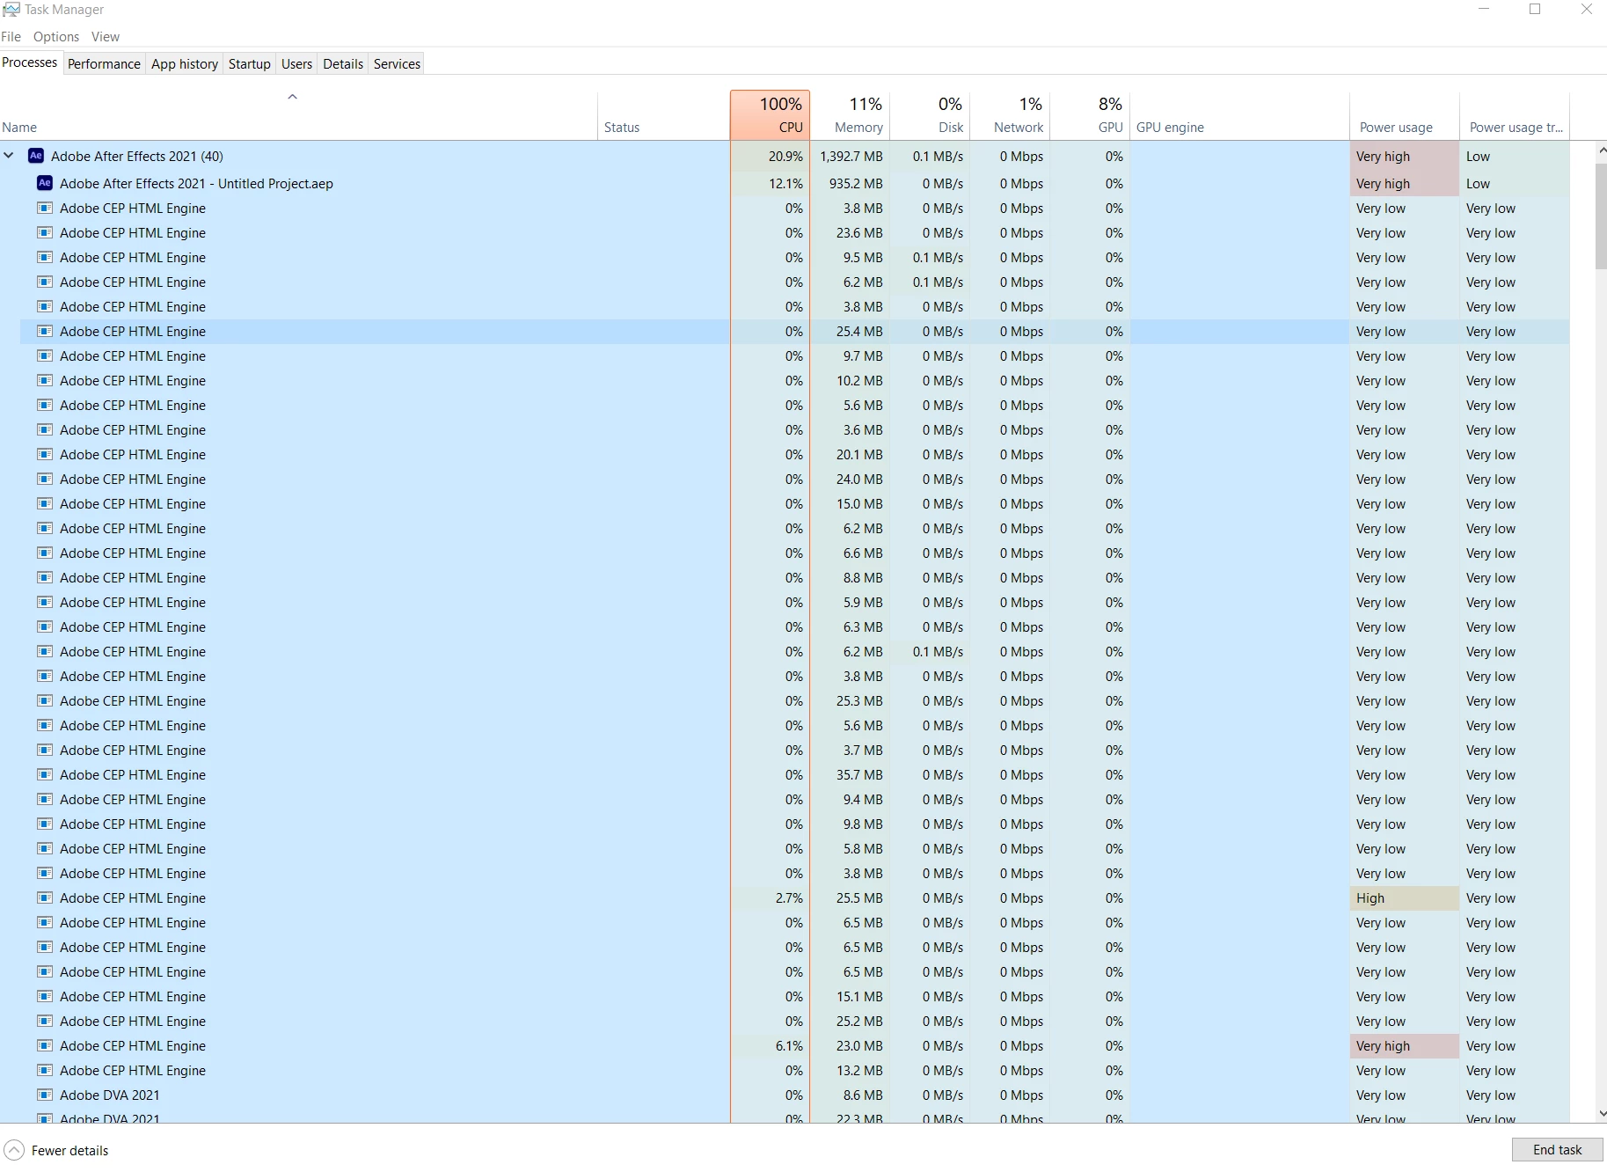Click the CEP HTML Engine icon in the 25.4 MB row

44,332
